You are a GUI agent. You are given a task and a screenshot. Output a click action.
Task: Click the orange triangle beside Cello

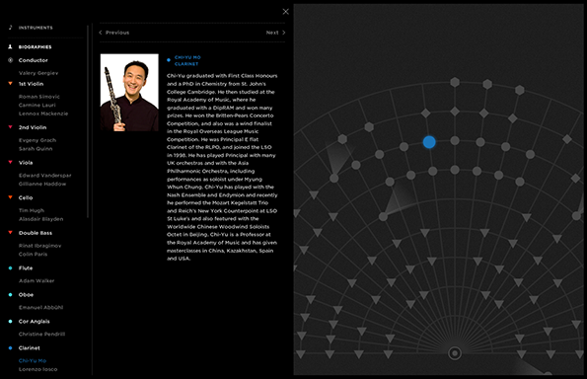[x=11, y=197]
